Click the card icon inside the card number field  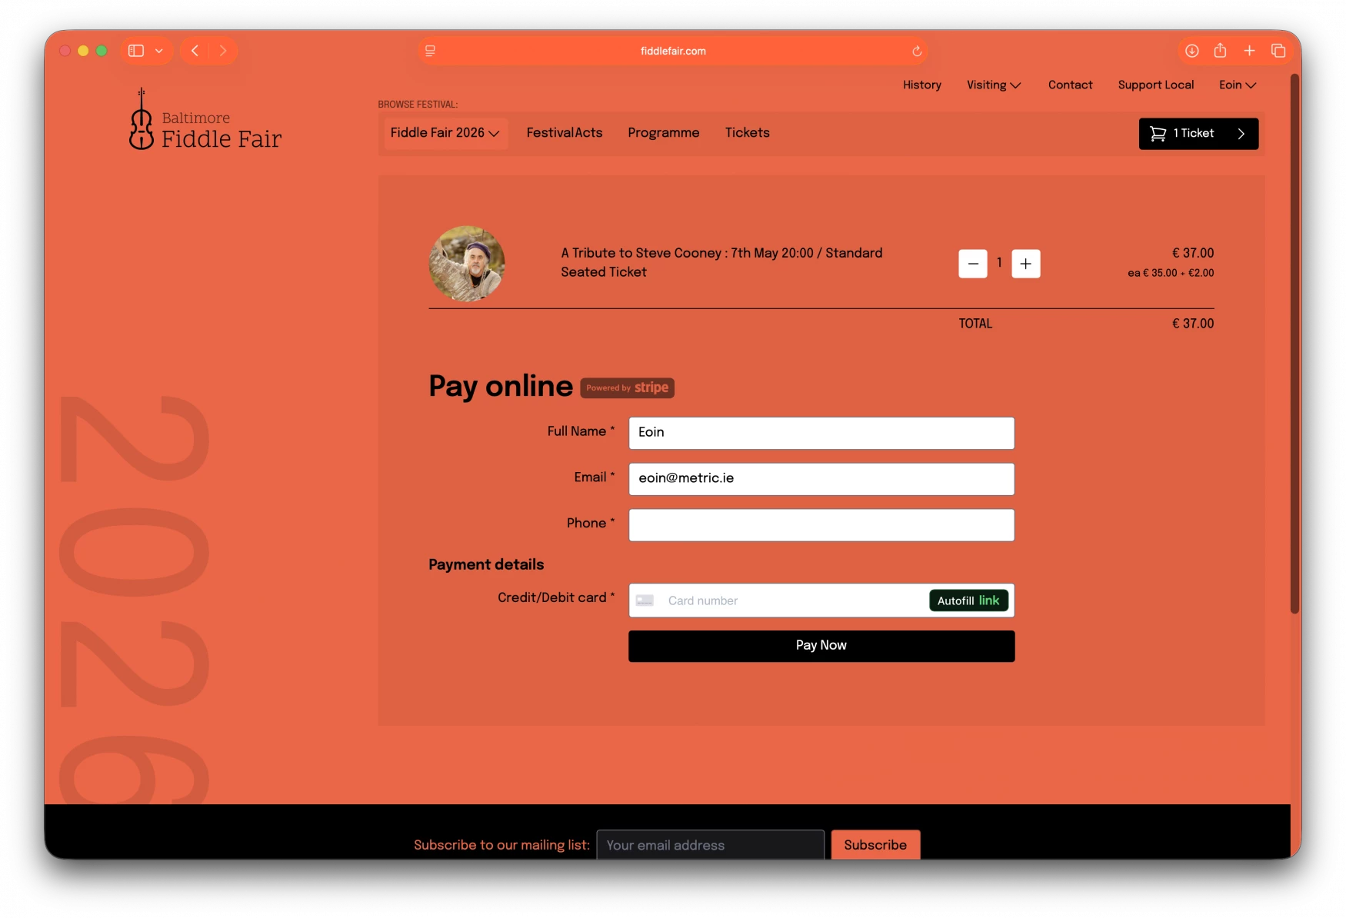(645, 600)
